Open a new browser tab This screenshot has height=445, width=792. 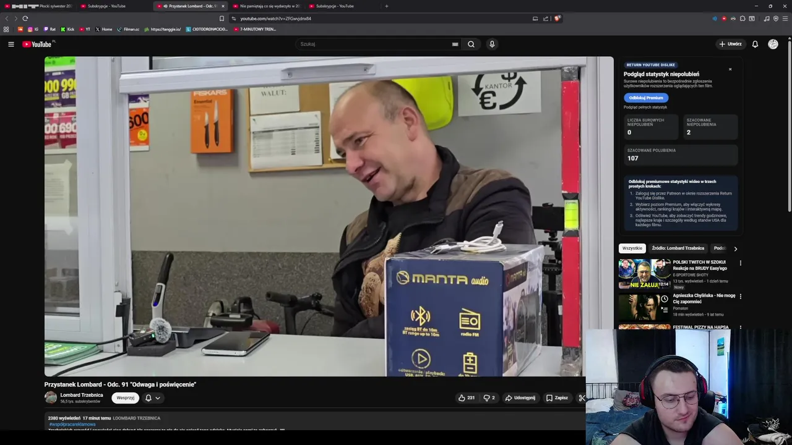[x=387, y=6]
